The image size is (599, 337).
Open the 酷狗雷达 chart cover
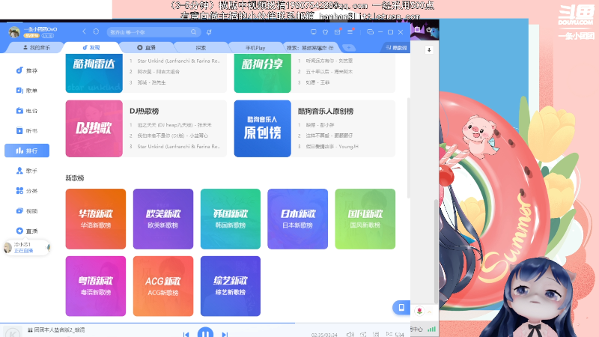click(94, 73)
